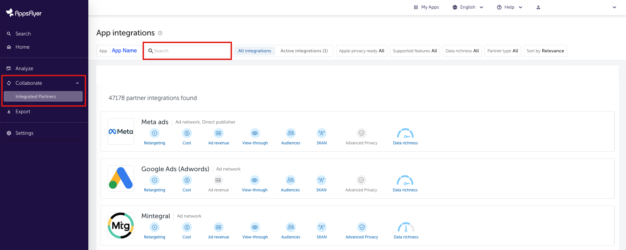Screen dimensions: 626x250
Task: Open Apple privacy ready filter
Action: click(x=362, y=51)
